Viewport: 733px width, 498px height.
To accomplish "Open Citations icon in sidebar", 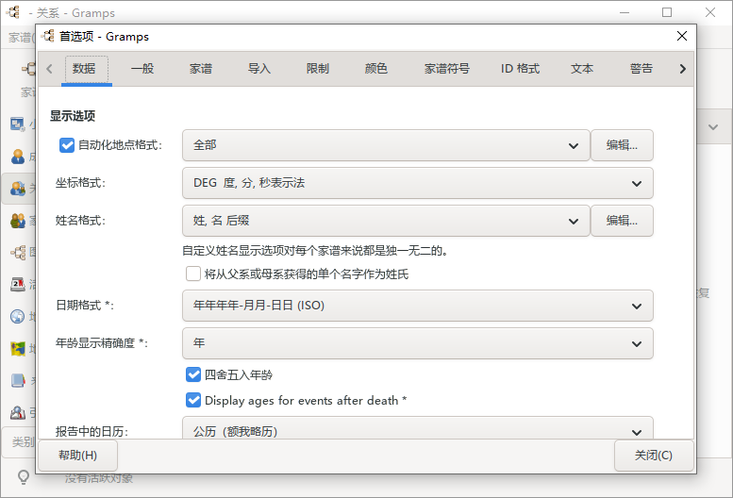I will pos(17,412).
